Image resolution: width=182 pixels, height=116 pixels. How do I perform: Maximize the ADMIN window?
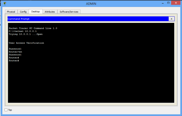point(168,3)
